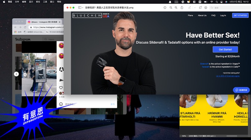This screenshot has width=251, height=140.
Task: Open the 前往 menu
Action: click(38, 2)
